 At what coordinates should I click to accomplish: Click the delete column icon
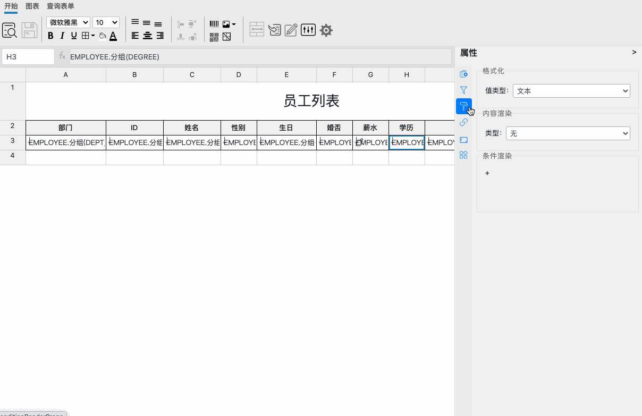coord(193,37)
